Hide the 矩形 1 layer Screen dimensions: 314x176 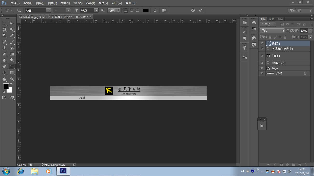tap(262, 56)
